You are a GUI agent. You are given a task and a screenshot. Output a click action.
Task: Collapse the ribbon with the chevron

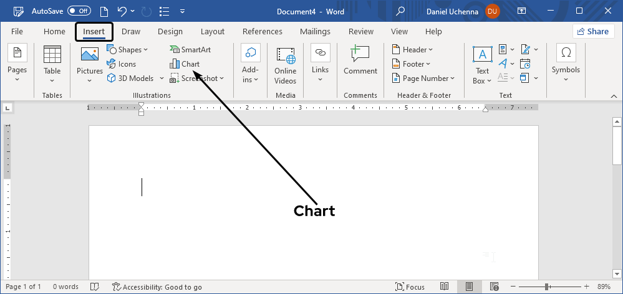pos(614,96)
